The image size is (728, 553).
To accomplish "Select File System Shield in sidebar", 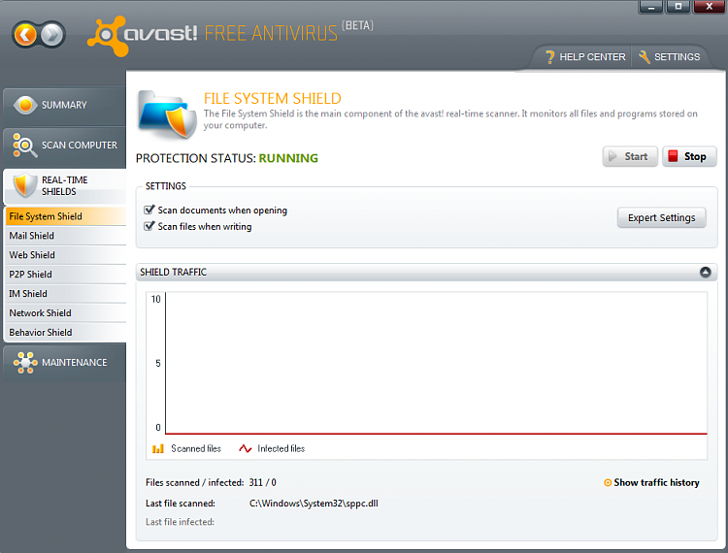I will click(x=66, y=216).
